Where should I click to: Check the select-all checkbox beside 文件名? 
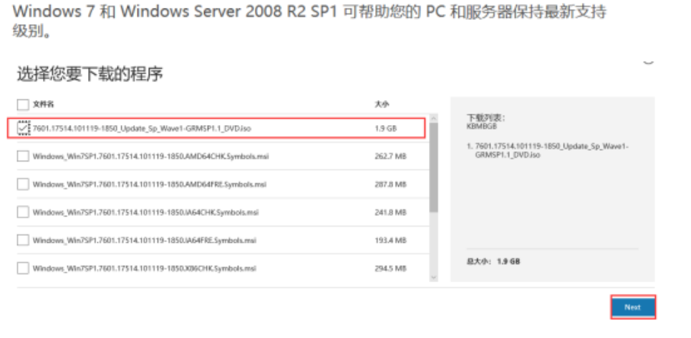point(23,104)
